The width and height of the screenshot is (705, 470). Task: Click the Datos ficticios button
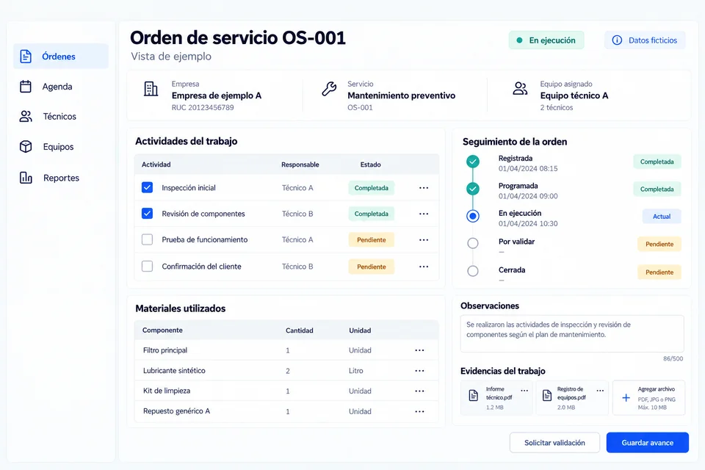click(x=645, y=40)
